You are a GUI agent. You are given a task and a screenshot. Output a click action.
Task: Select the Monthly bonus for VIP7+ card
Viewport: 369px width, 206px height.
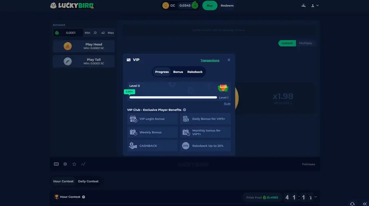click(205, 132)
